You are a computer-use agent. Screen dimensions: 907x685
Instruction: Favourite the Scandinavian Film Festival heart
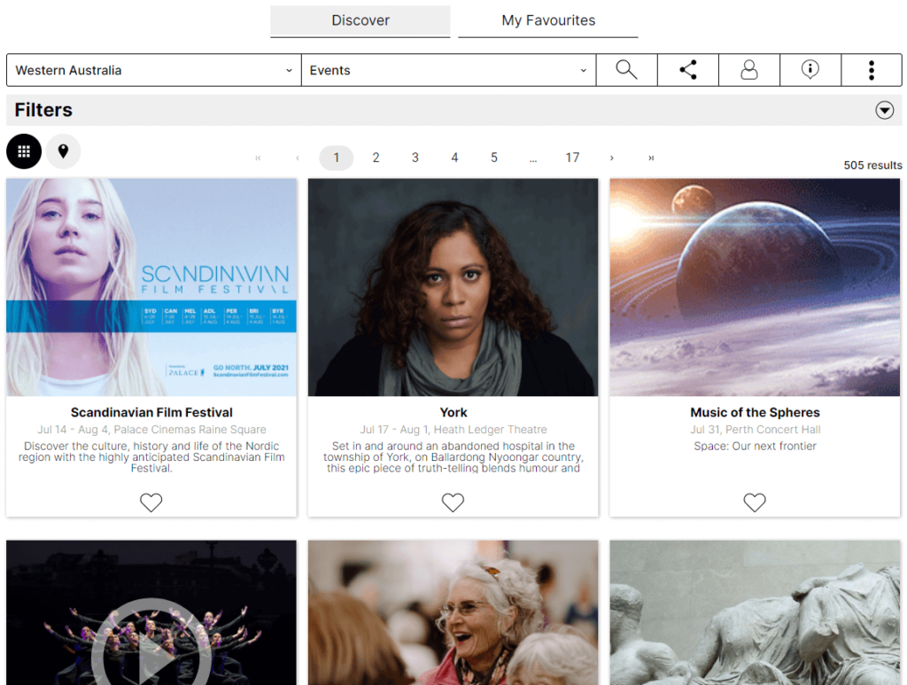click(151, 502)
